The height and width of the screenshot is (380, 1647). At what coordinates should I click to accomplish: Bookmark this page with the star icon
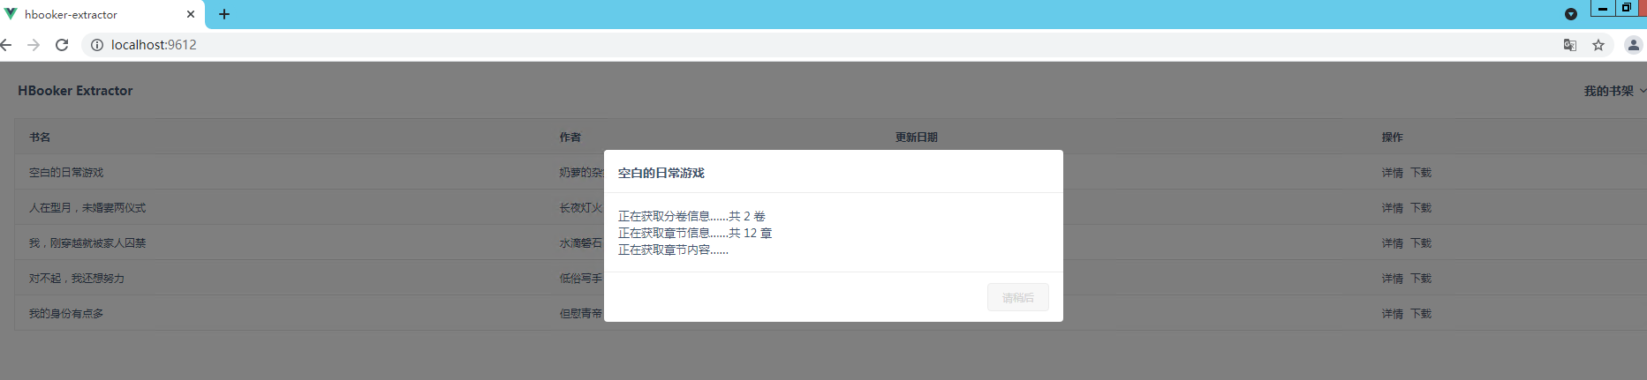pyautogui.click(x=1598, y=45)
